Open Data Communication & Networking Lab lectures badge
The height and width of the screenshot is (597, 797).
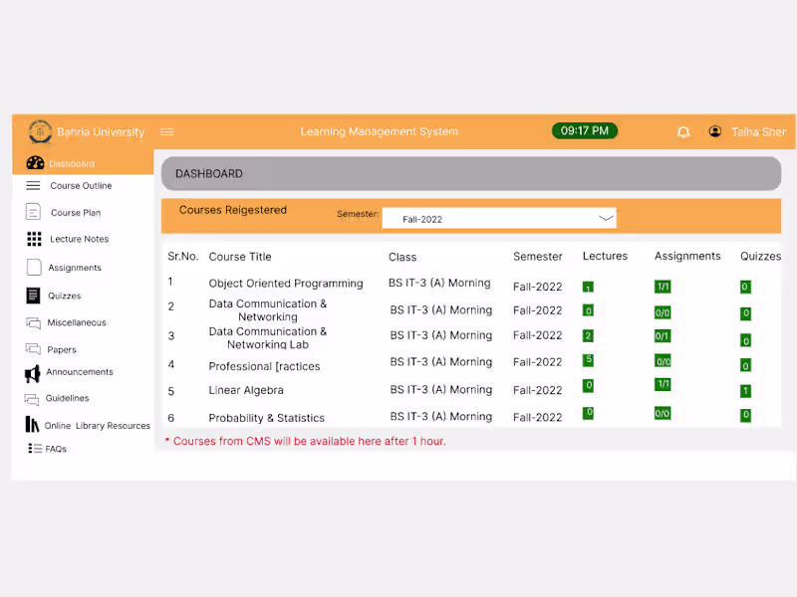pos(588,335)
